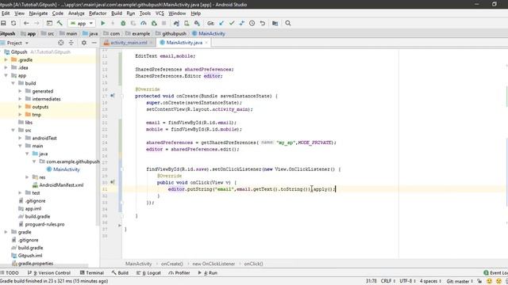Viewport: 508px width, 285px height.
Task: Open the Navigate menu
Action: 38,13
